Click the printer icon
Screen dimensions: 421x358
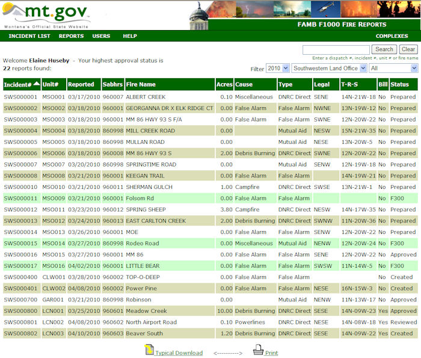tap(258, 350)
